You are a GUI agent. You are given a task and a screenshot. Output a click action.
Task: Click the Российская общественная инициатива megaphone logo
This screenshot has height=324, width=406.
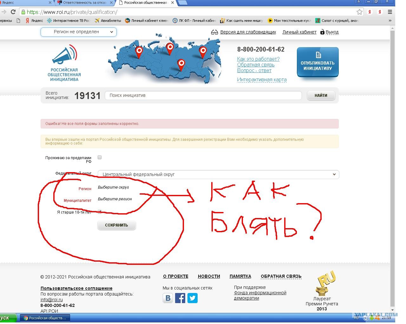coord(64,63)
